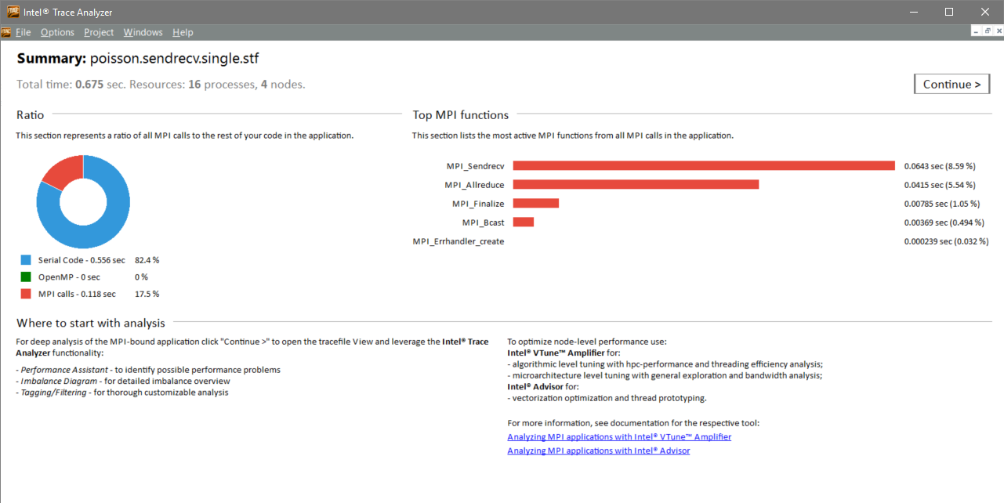Maximize the Intel Trace Analyzer window
Image resolution: width=1004 pixels, height=503 pixels.
(x=949, y=12)
